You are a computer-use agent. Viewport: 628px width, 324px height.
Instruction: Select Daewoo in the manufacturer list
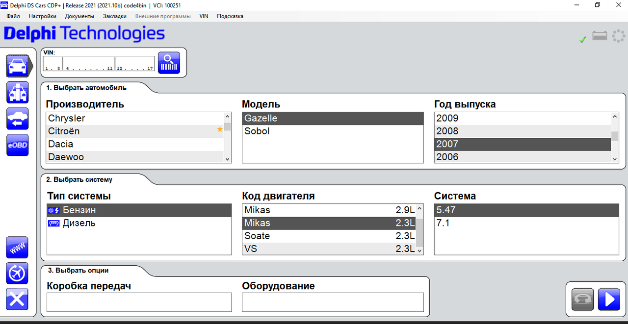135,157
